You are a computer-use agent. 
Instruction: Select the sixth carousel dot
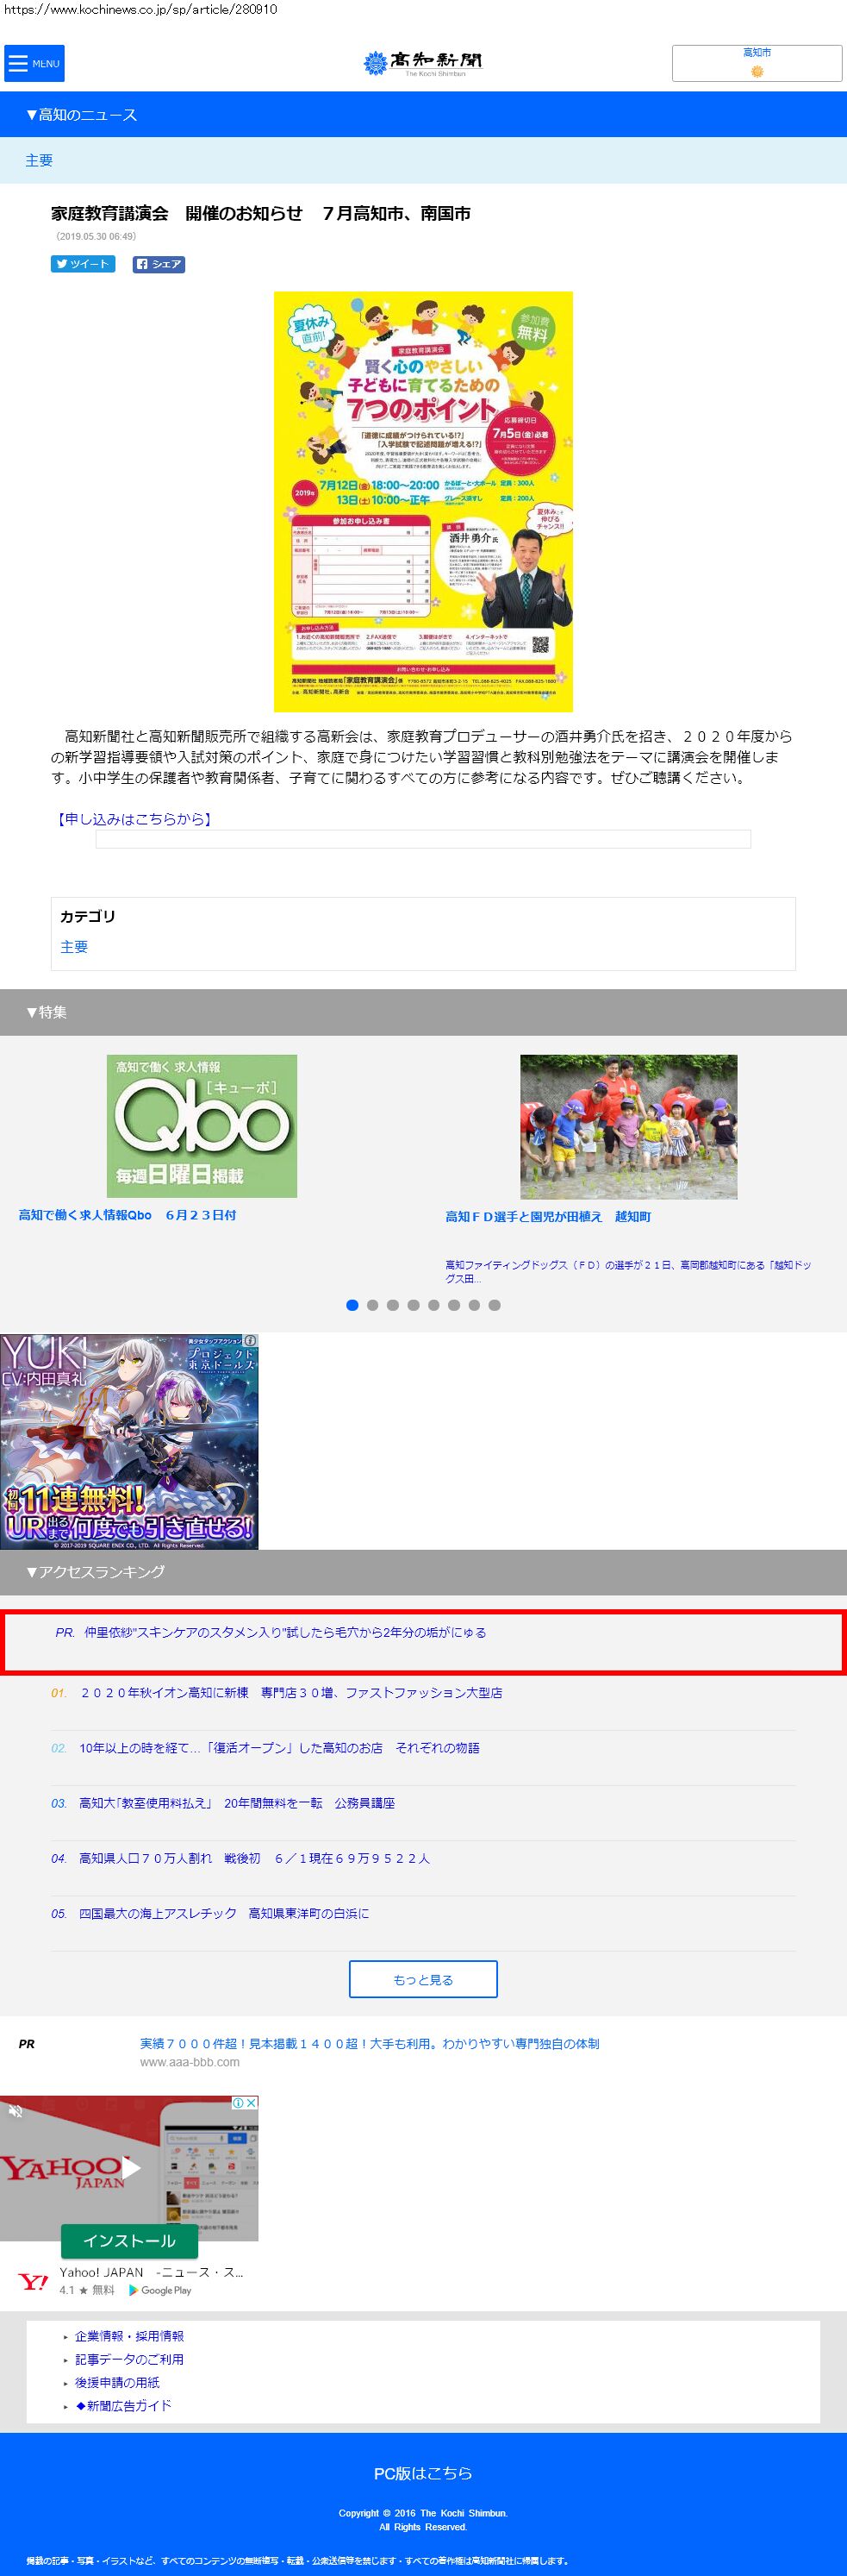[454, 1305]
